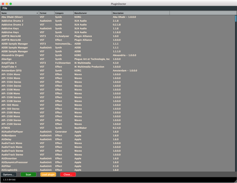The image size is (237, 183).
Task: Select the Alexandria (Organ) plugin
Action: point(12,55)
